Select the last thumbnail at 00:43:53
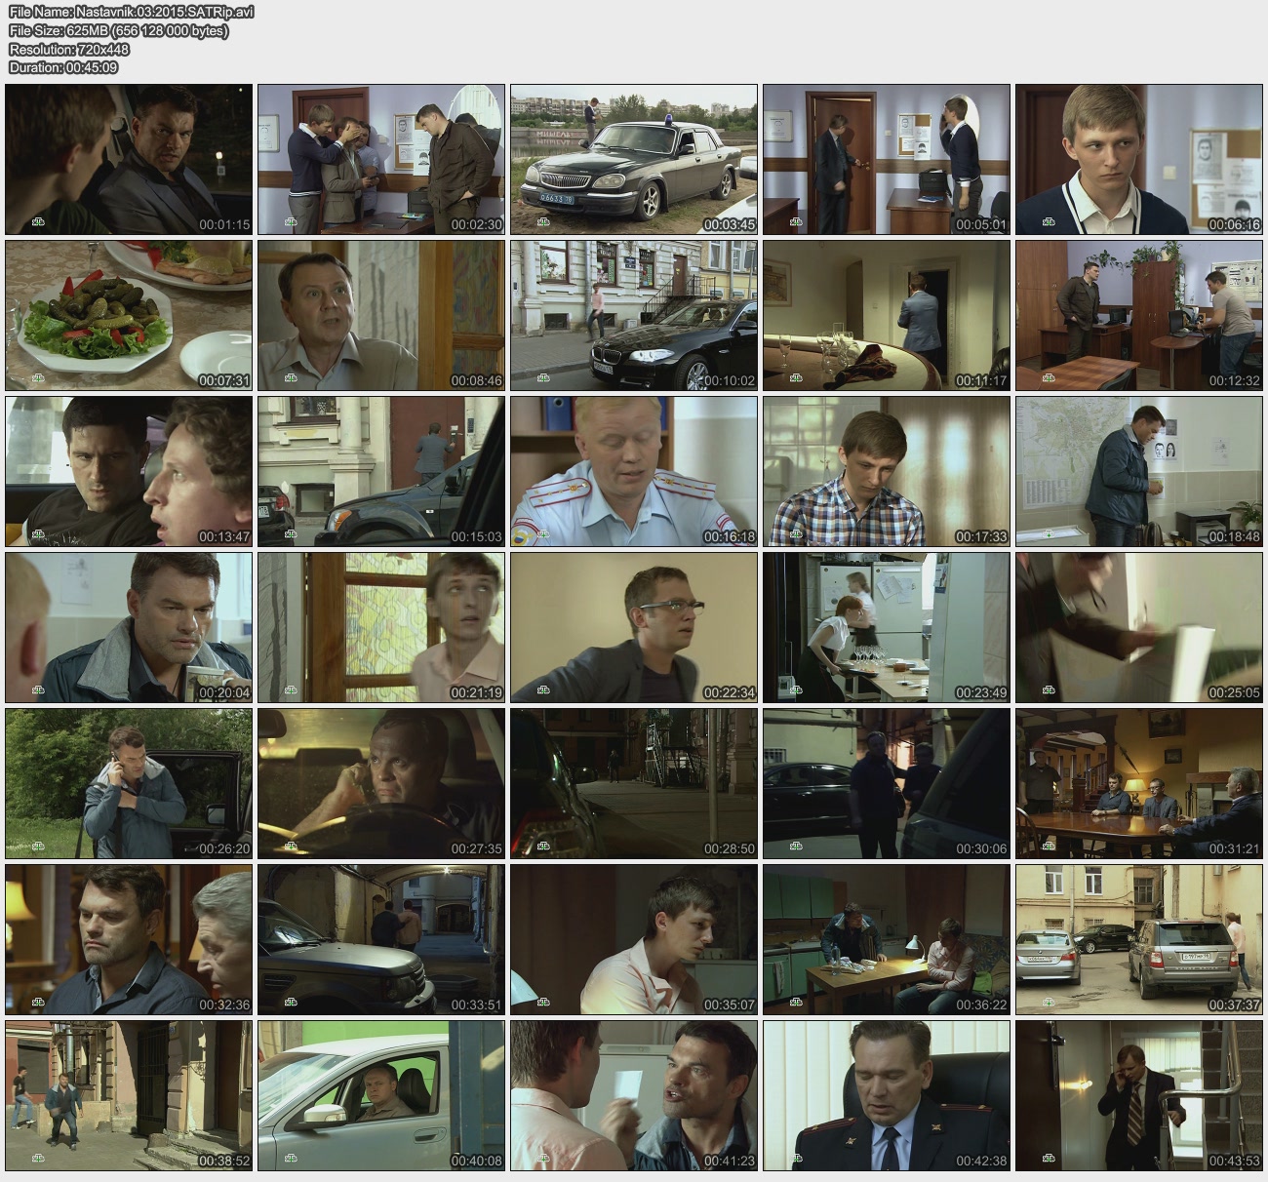The image size is (1268, 1182). (1139, 1095)
